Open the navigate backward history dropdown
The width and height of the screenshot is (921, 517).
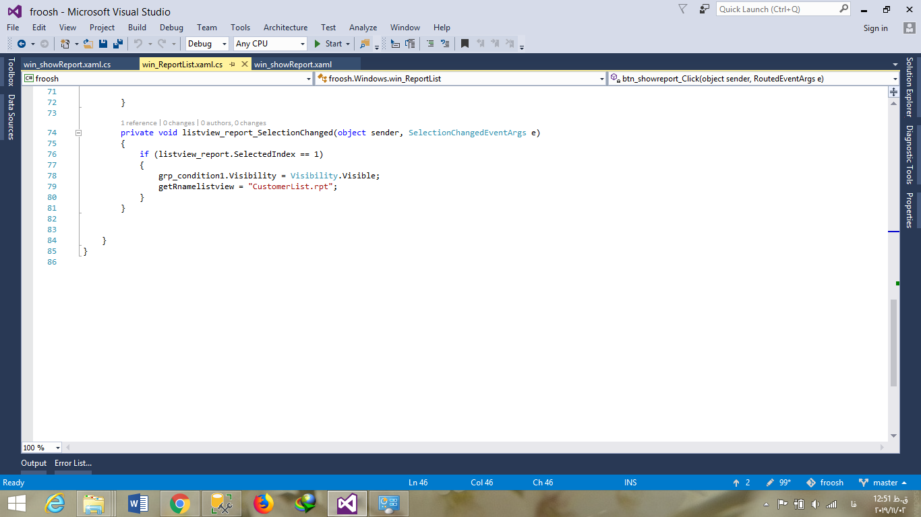[32, 44]
